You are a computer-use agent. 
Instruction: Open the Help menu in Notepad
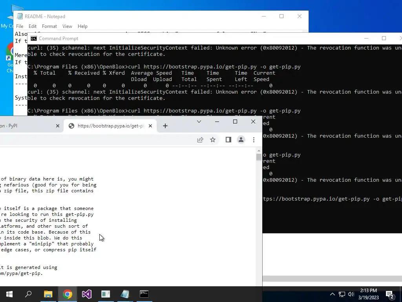tap(82, 26)
